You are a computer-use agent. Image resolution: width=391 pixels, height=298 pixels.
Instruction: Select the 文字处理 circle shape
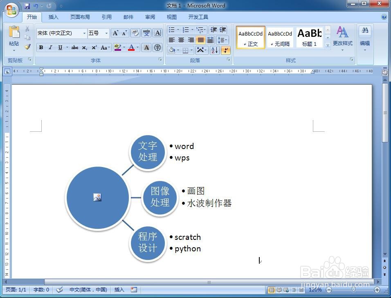[148, 152]
